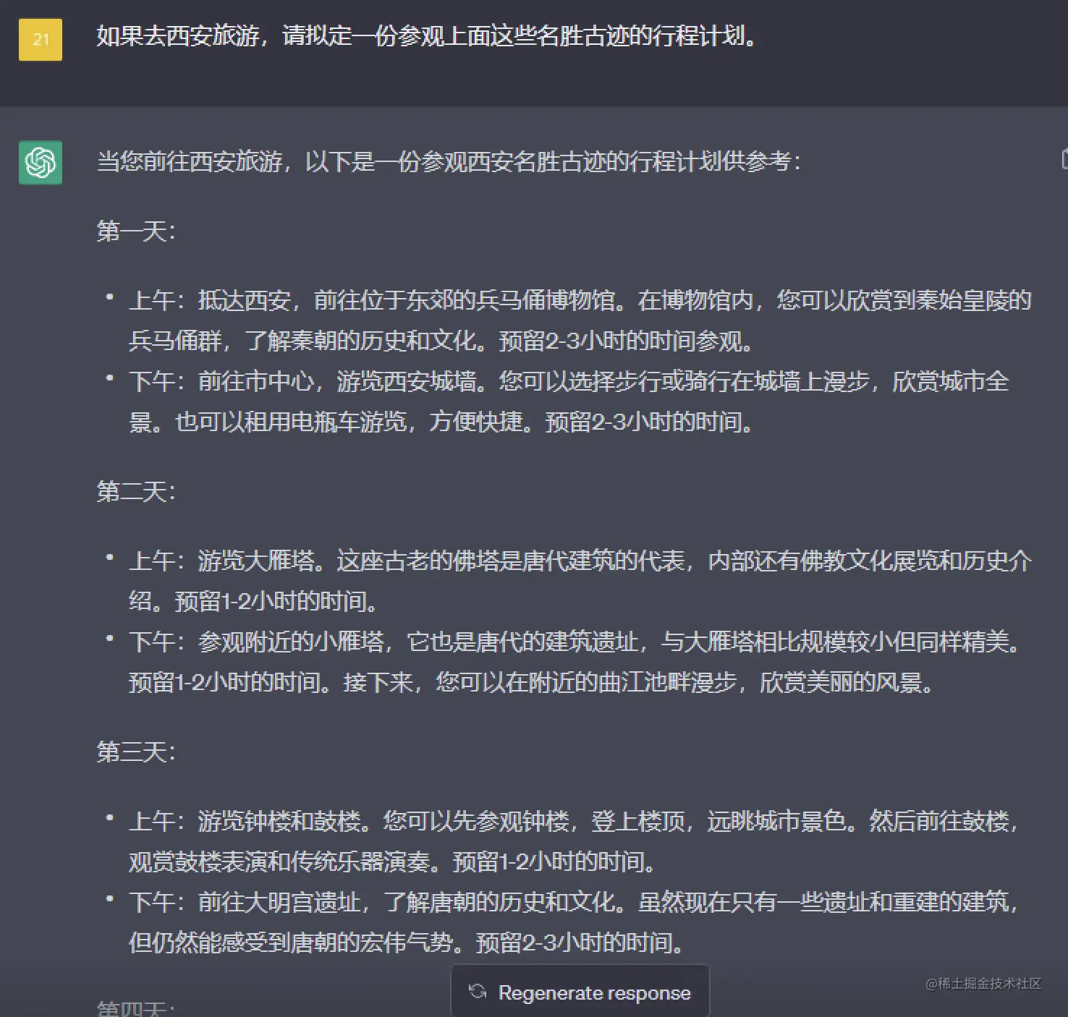Click the Regenerate response button
1068x1017 pixels.
[580, 992]
